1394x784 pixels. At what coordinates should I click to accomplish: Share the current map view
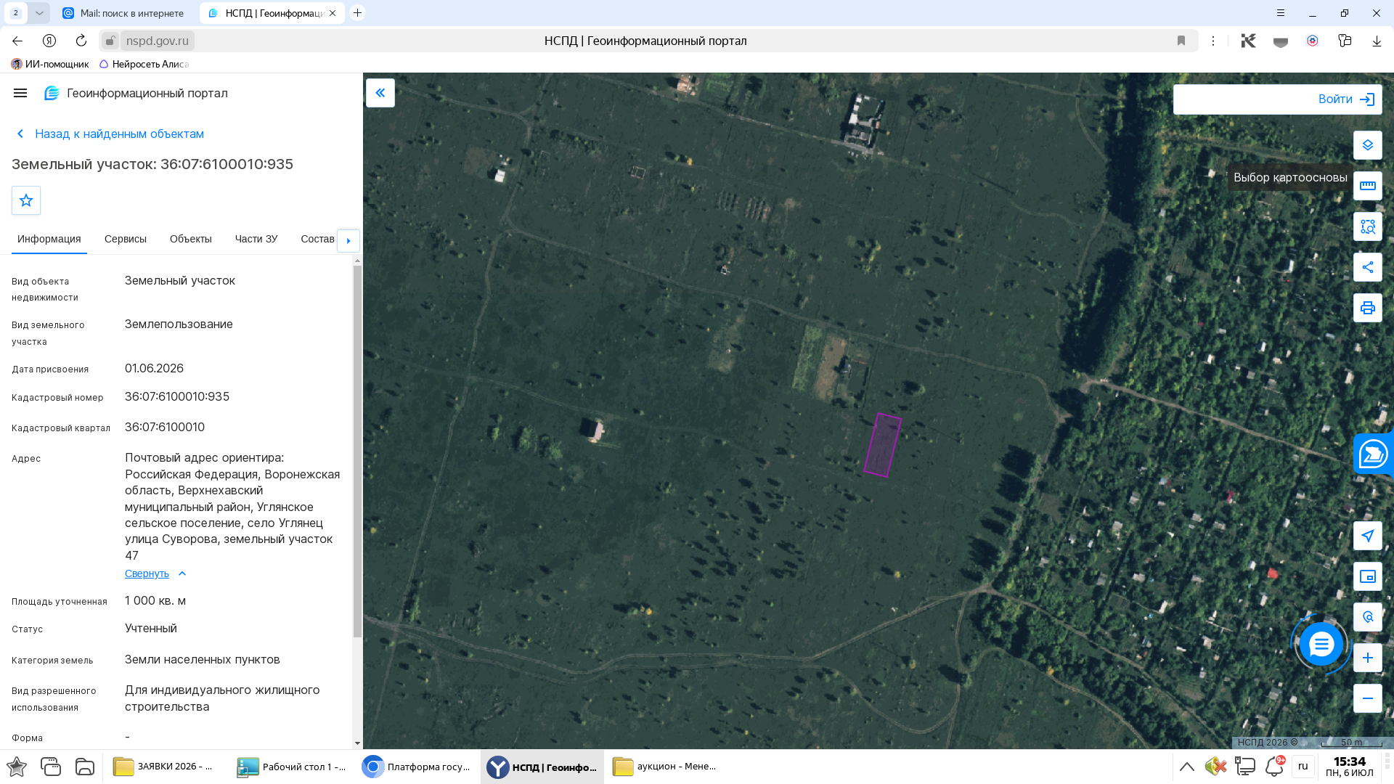tap(1368, 267)
